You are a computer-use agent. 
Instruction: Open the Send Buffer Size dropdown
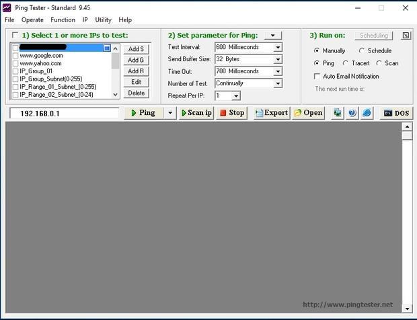(278, 59)
